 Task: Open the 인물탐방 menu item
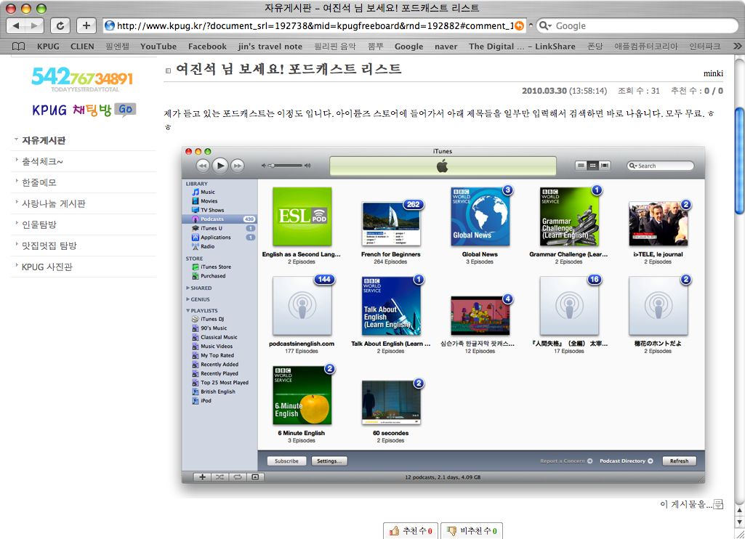(39, 224)
